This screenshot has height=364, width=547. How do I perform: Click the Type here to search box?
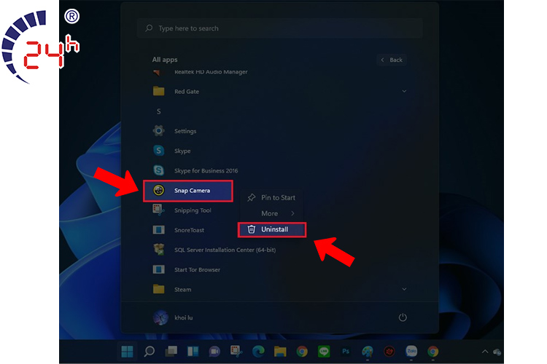[x=279, y=28]
